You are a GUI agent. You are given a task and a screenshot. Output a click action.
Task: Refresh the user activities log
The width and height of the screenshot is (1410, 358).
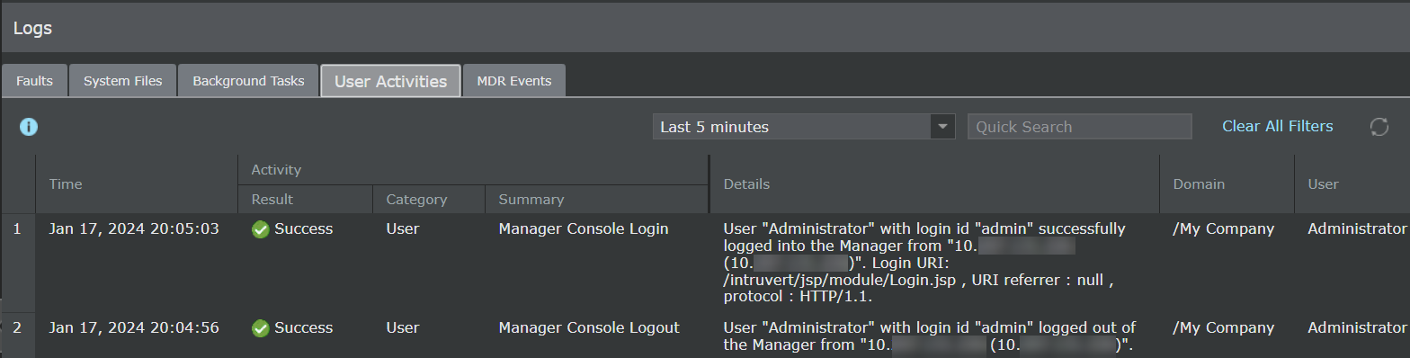click(1379, 127)
